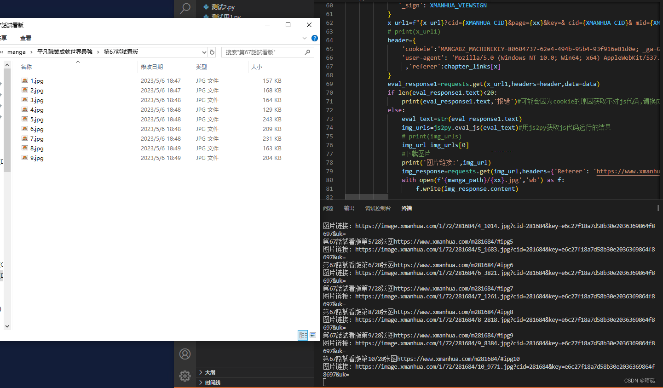Switch to the 终端 panel tab

pos(407,208)
